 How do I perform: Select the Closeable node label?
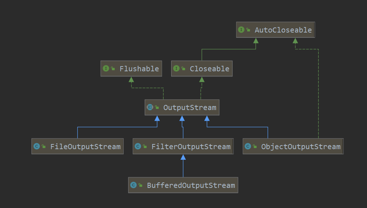pyautogui.click(x=209, y=69)
